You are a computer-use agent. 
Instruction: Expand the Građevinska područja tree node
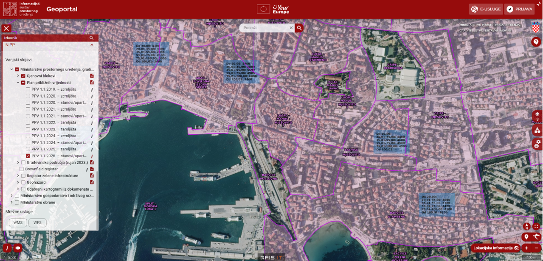(x=18, y=162)
